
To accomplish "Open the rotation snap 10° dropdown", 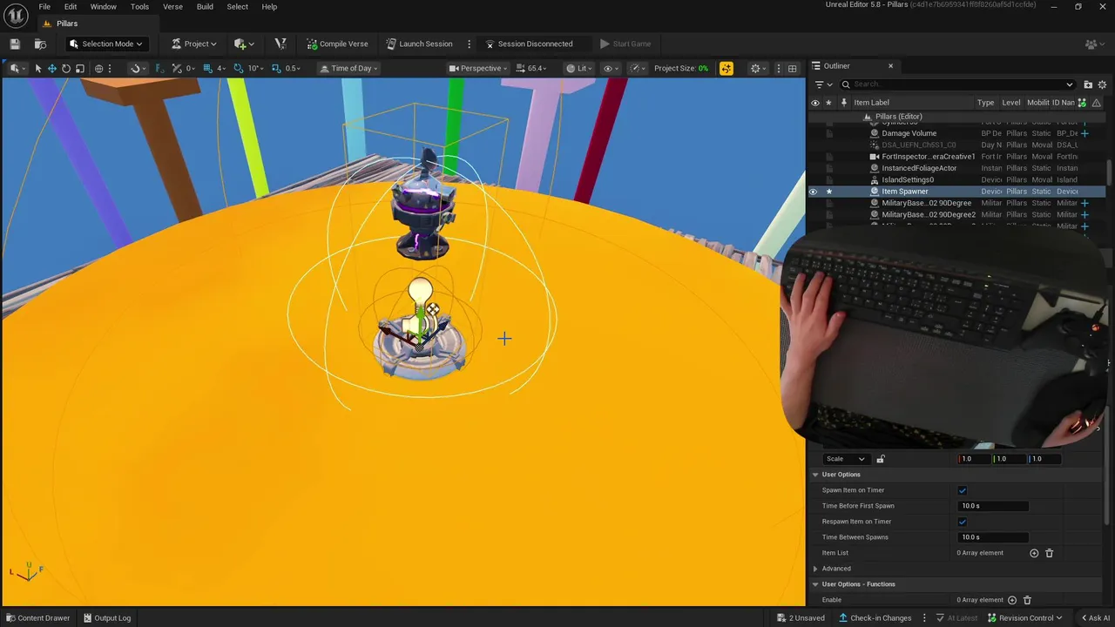I will click(247, 68).
